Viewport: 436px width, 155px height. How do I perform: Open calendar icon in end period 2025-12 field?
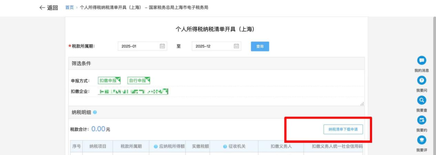click(x=236, y=46)
